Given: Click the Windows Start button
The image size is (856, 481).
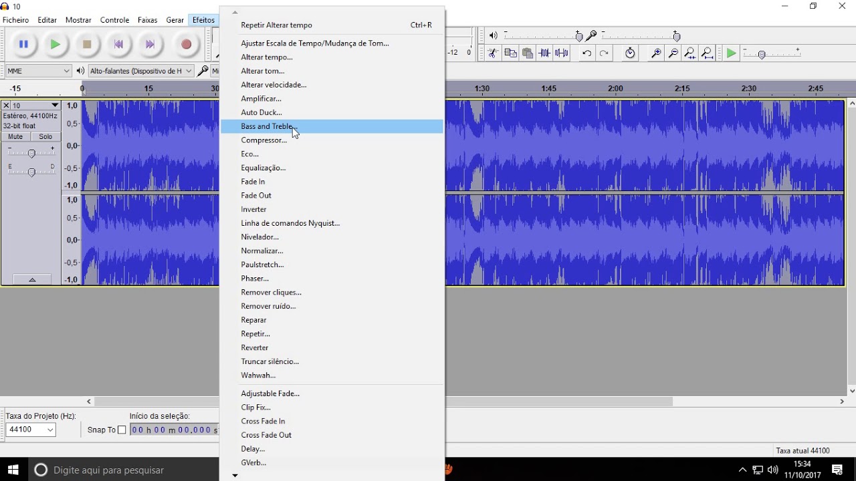Looking at the screenshot, I should [13, 470].
